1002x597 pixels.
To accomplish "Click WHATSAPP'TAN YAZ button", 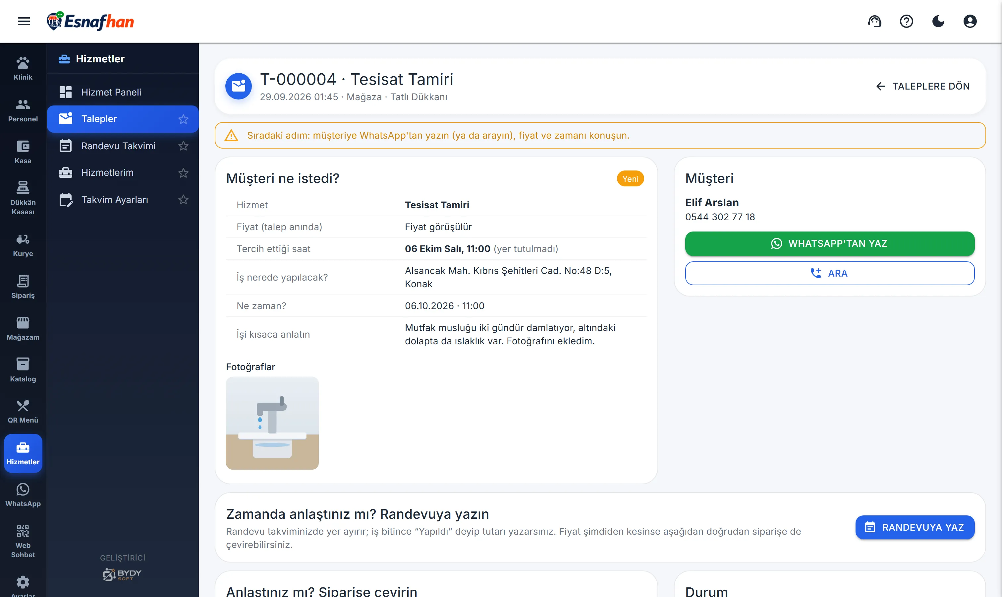I will pyautogui.click(x=830, y=243).
